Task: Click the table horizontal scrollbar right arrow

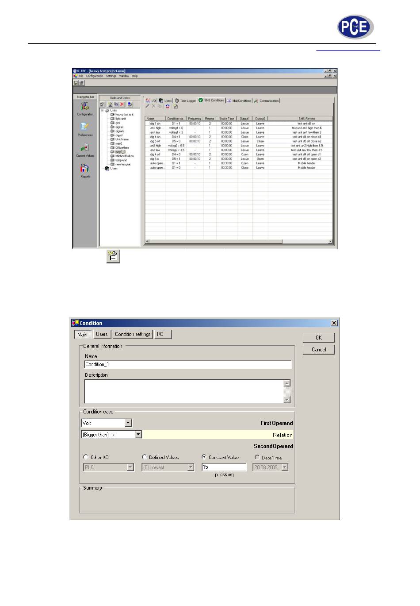Action: [x=331, y=242]
